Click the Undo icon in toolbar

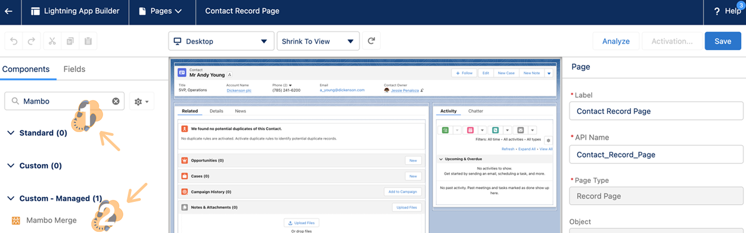pos(14,41)
